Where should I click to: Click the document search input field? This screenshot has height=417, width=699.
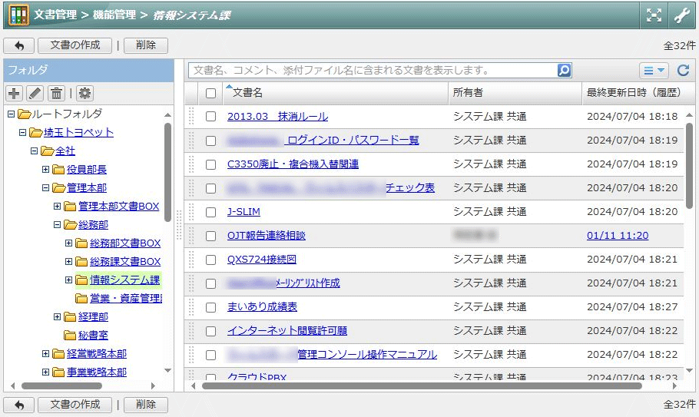click(372, 70)
